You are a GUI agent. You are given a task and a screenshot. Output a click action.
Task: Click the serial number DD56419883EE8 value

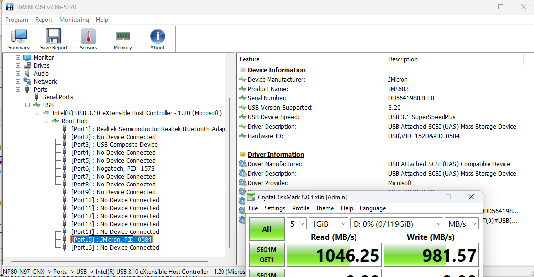pos(411,98)
